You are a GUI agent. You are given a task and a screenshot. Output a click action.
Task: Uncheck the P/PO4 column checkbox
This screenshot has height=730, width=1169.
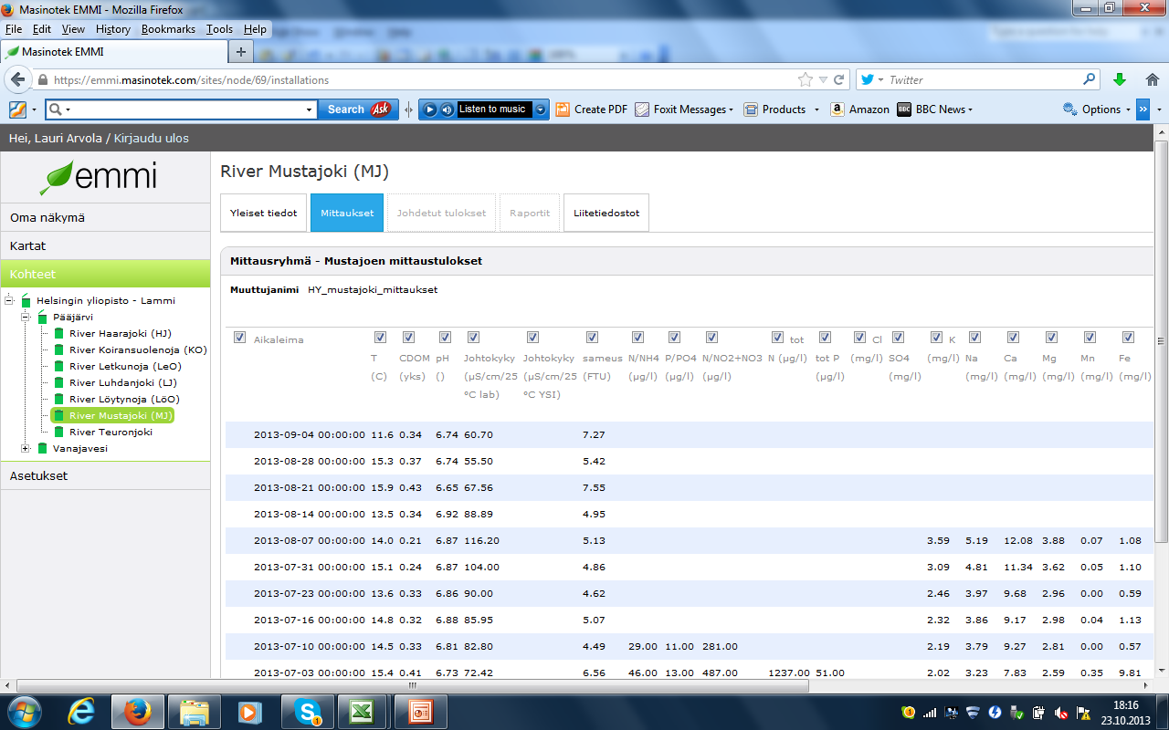(674, 338)
